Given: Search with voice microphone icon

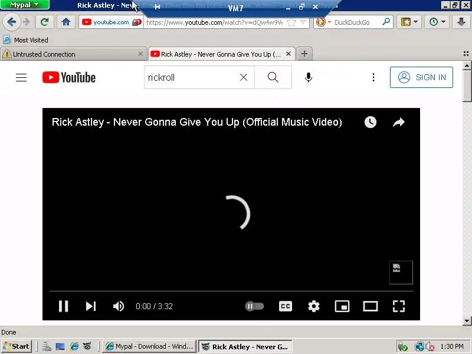Looking at the screenshot, I should click(x=308, y=77).
